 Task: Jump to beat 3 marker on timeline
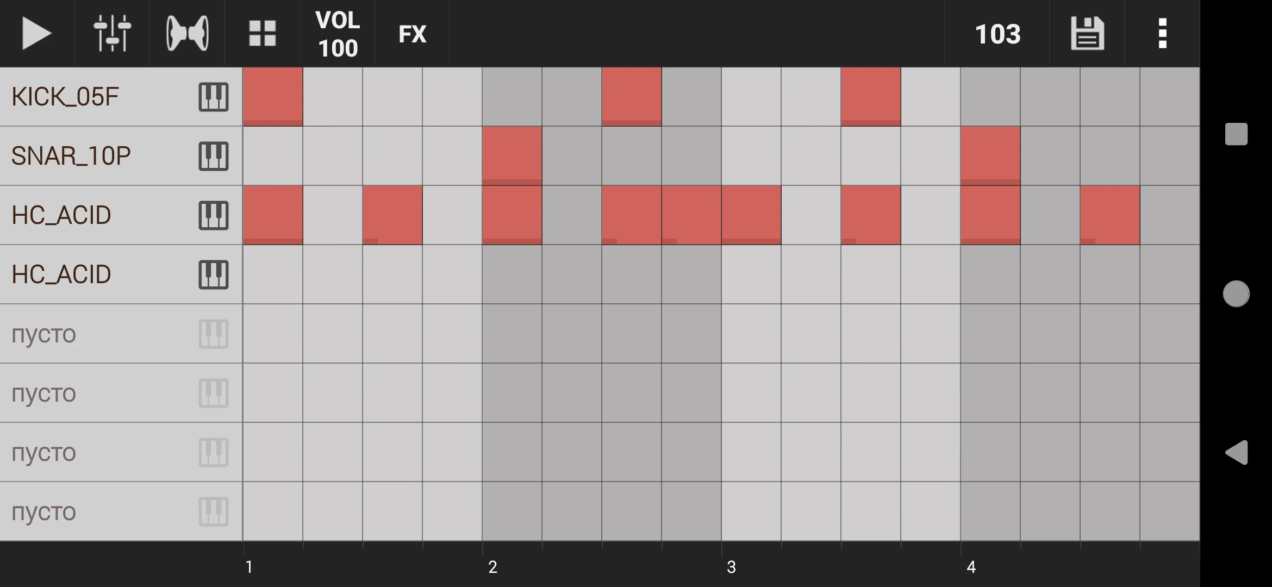731,567
